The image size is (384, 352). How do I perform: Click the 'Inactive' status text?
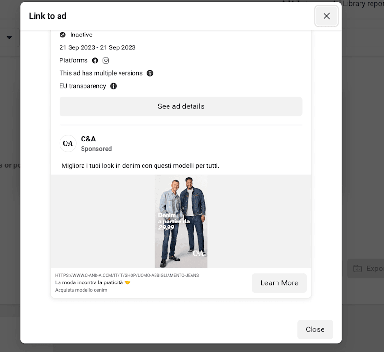81,35
